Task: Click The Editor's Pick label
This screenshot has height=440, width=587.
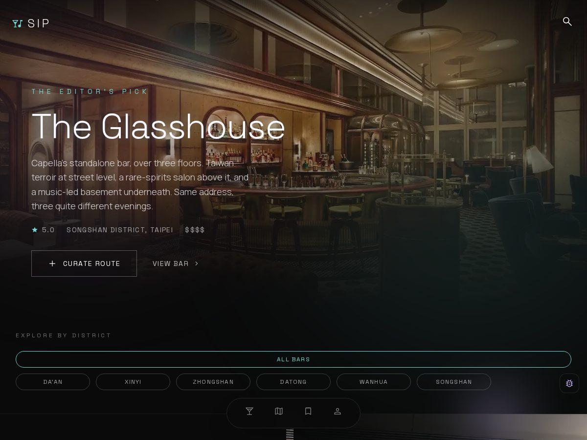Action: point(90,91)
